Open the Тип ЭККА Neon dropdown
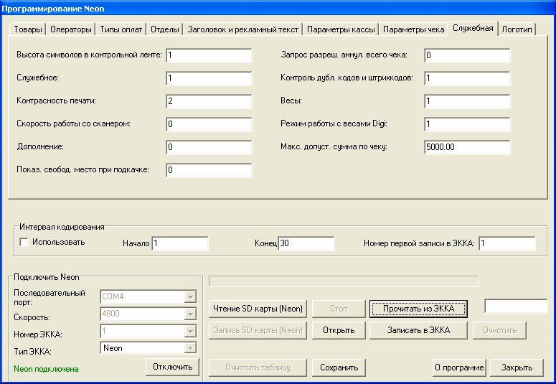556x384 pixels. (x=190, y=348)
